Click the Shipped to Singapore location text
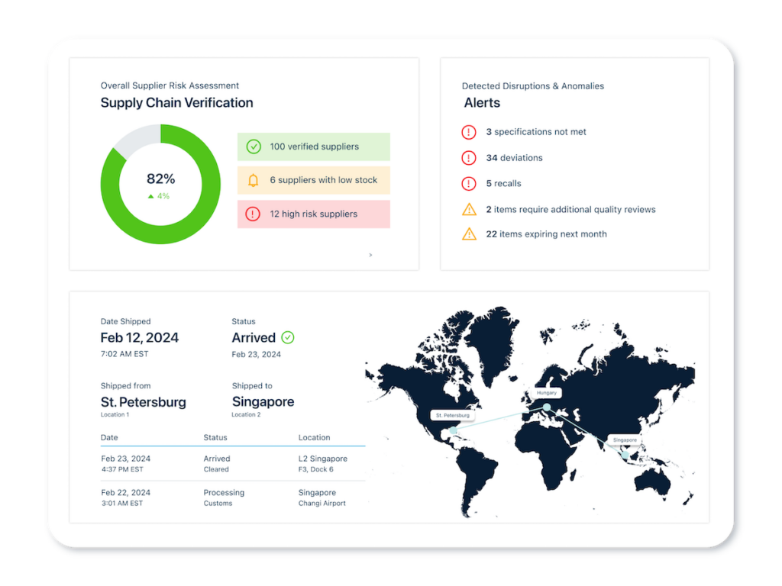The height and width of the screenshot is (586, 782). (x=263, y=401)
